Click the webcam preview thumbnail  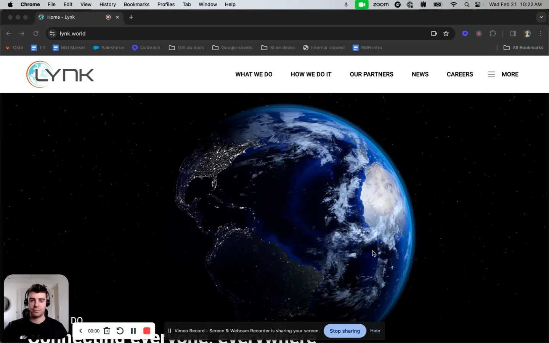[36, 307]
